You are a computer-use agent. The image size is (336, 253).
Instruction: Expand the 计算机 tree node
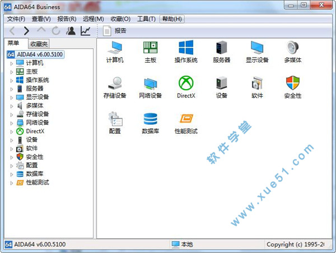[12, 63]
